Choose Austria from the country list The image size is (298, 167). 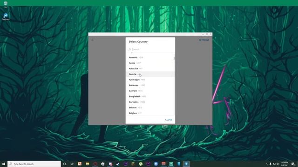[x=150, y=74]
